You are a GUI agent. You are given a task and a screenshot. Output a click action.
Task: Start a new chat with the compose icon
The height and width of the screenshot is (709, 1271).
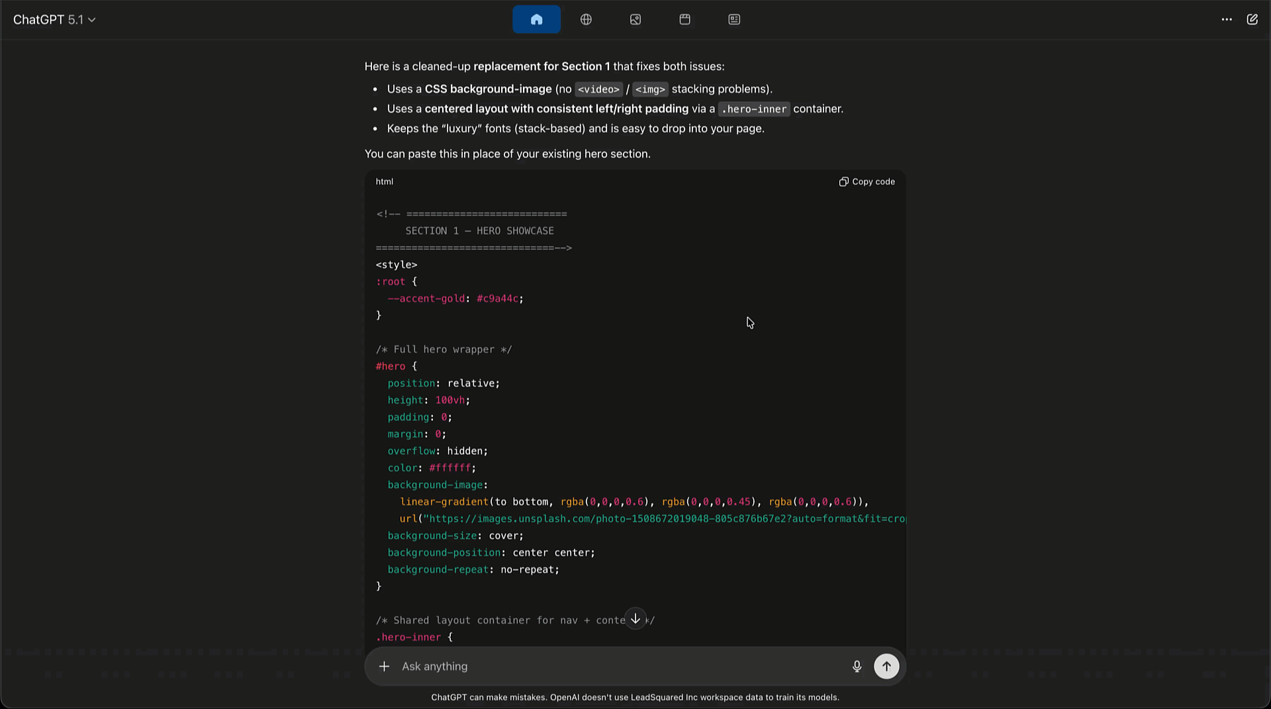pyautogui.click(x=1252, y=19)
